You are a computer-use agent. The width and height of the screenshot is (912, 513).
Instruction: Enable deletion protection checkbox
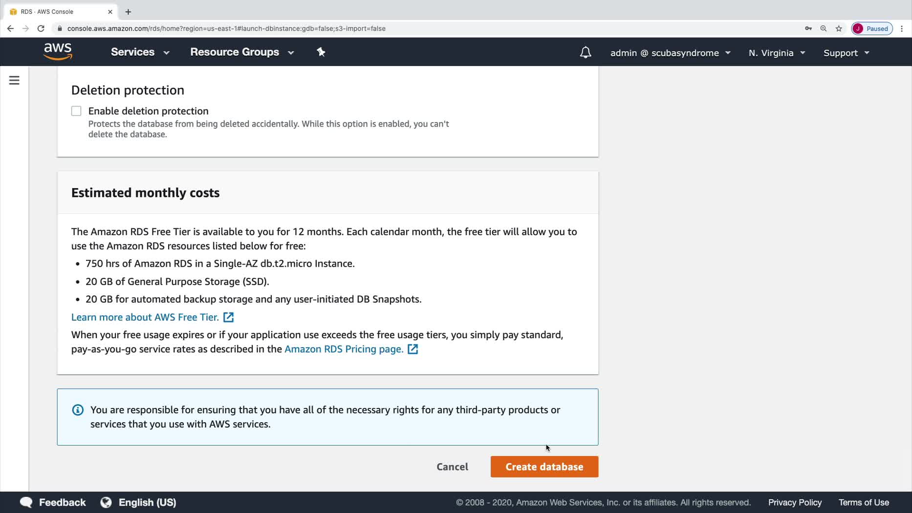(x=76, y=111)
